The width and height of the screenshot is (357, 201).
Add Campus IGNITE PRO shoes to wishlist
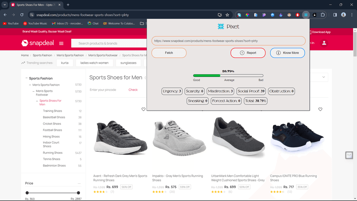(320, 109)
